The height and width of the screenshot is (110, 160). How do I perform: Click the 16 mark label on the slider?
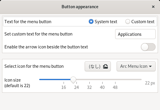[x=64, y=87]
